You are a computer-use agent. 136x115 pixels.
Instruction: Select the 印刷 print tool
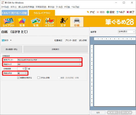click(77, 22)
